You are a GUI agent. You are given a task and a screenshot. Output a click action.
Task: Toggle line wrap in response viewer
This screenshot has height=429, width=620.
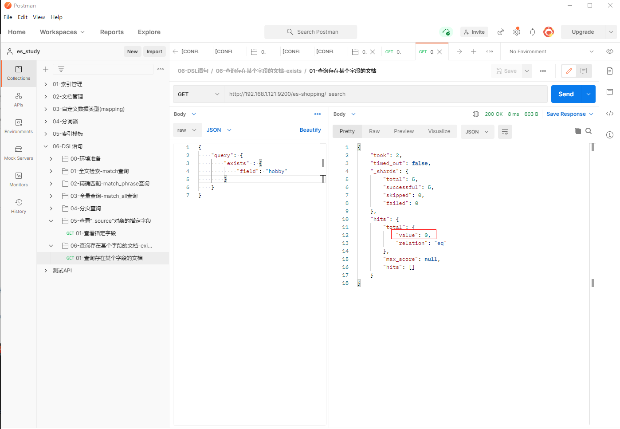pyautogui.click(x=505, y=132)
